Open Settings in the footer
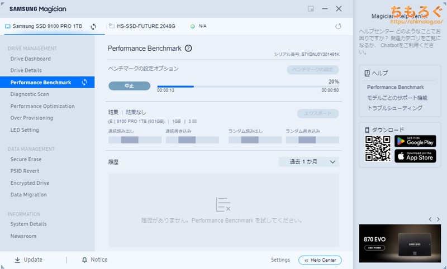 click(x=280, y=260)
